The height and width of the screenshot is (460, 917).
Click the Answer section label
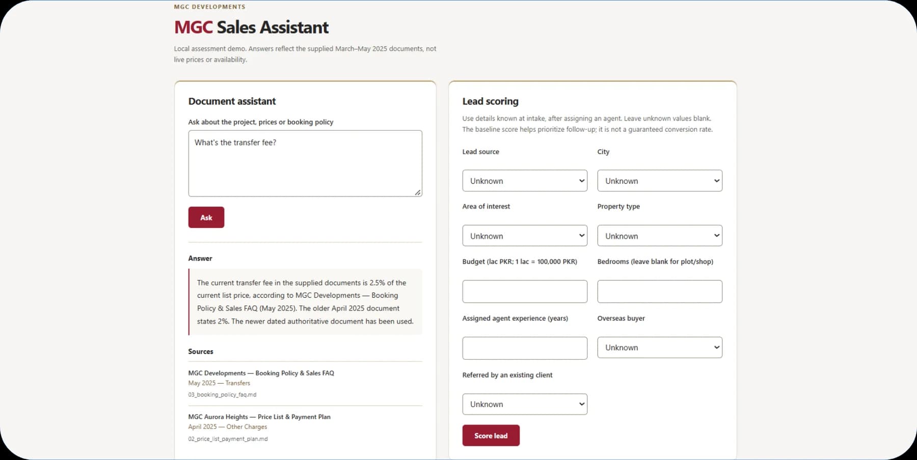coord(200,258)
